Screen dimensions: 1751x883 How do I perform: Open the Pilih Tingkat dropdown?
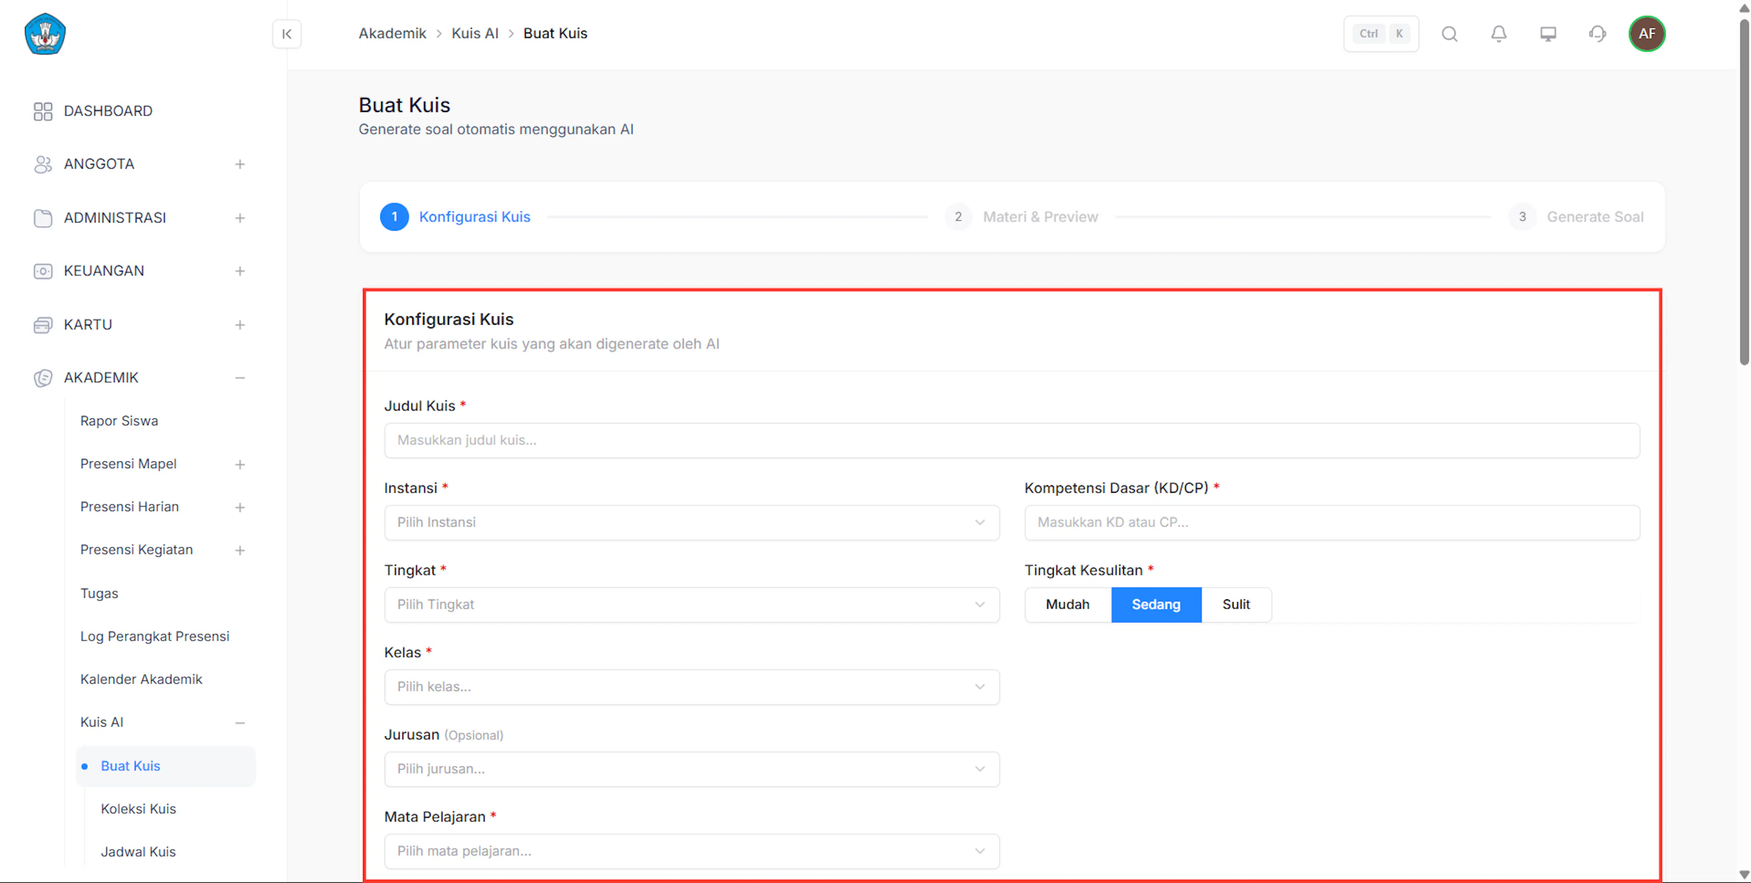691,604
